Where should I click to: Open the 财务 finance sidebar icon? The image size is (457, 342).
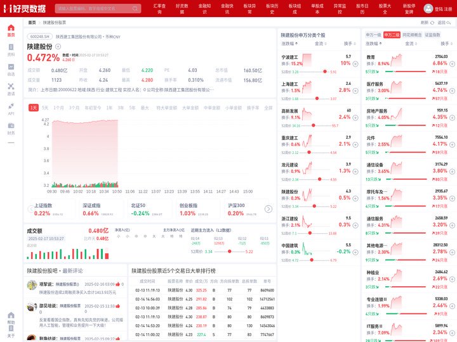pos(11,125)
